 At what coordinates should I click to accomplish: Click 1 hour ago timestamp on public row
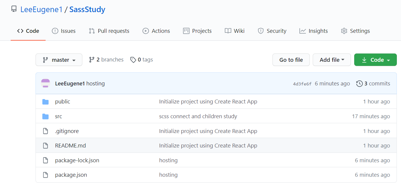pos(377,101)
